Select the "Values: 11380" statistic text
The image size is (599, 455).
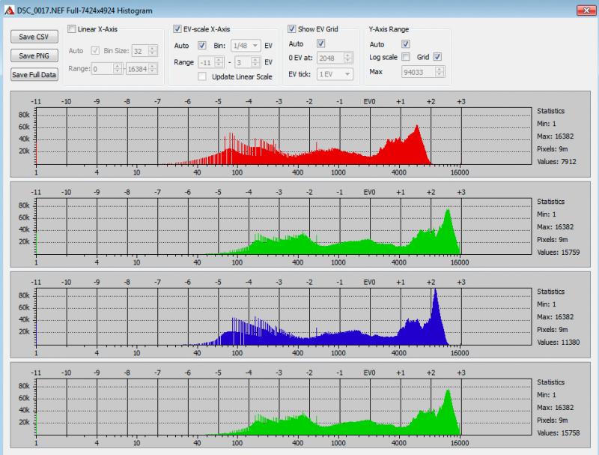click(559, 343)
